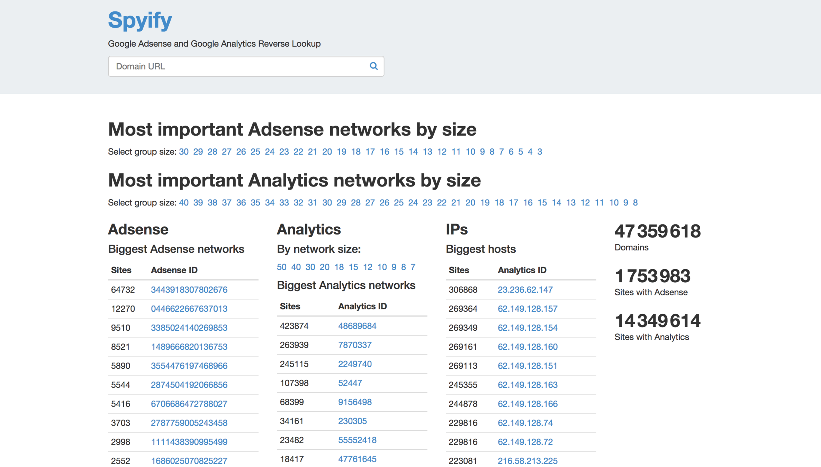Open host IP 216.58.213.225
This screenshot has height=467, width=821.
coord(527,461)
